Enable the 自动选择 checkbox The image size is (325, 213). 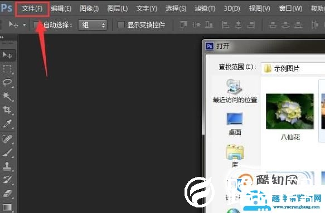[36, 25]
